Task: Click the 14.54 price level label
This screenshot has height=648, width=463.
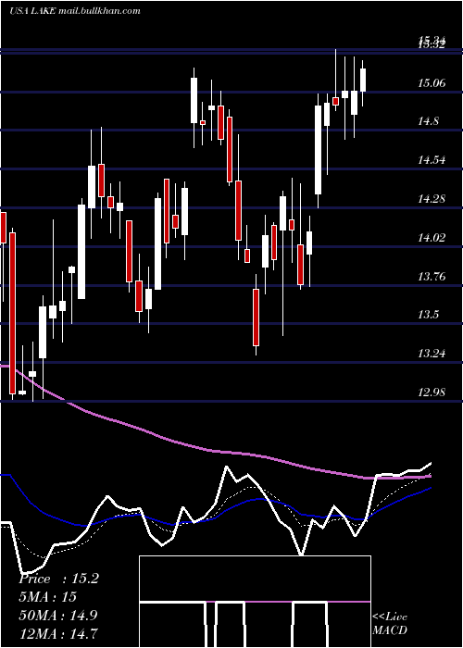Action: pyautogui.click(x=432, y=160)
